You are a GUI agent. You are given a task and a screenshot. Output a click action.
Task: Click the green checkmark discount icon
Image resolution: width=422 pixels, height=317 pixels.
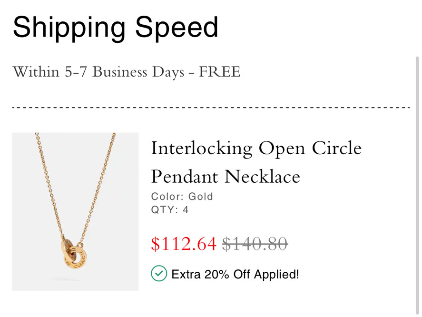[159, 274]
